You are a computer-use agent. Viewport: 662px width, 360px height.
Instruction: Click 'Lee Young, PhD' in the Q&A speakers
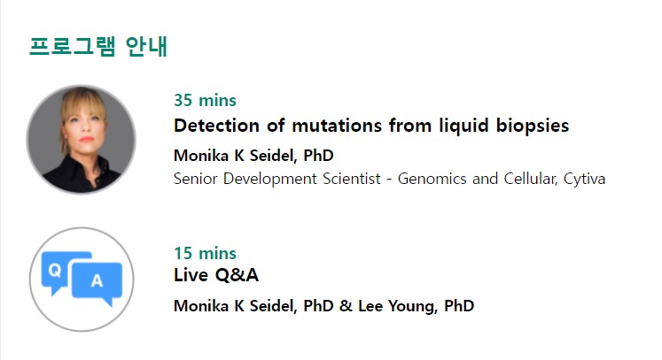point(416,306)
